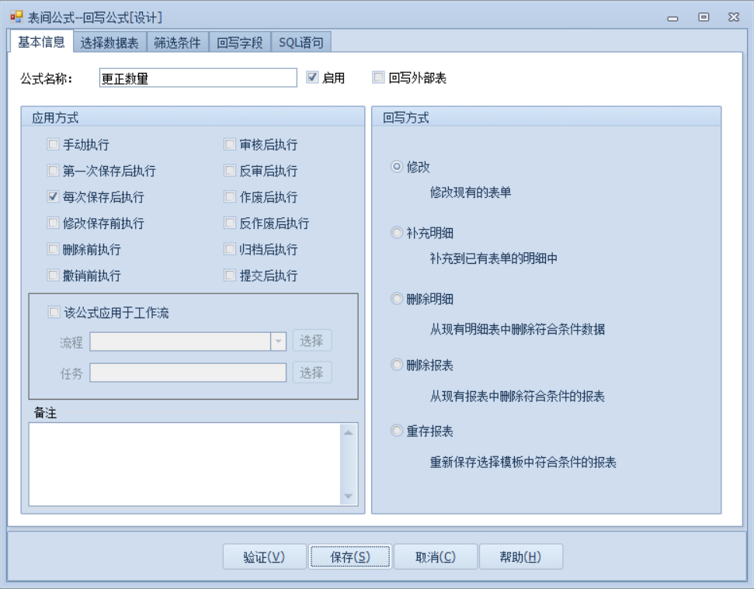Choose the 删除报表 radio option
754x589 pixels.
point(397,365)
